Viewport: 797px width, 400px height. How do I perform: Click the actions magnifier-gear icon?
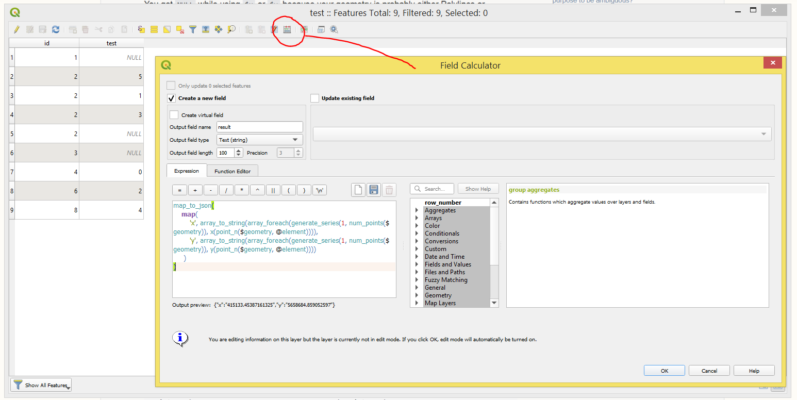click(x=334, y=30)
